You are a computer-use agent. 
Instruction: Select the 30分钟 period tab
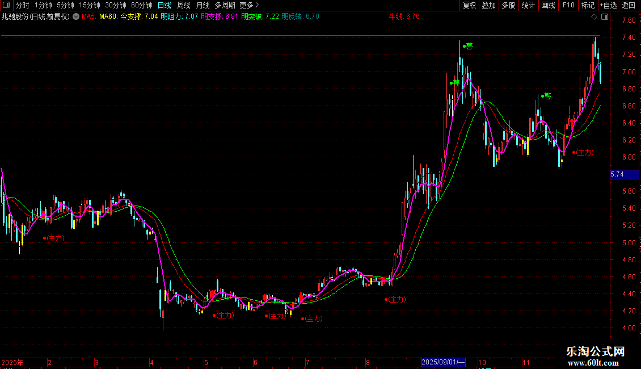(115, 5)
